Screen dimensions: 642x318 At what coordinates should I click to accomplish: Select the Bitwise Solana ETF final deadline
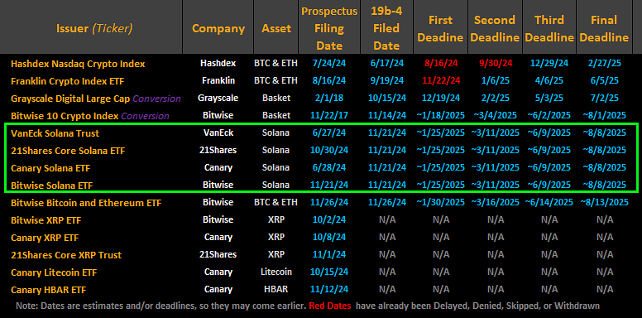pyautogui.click(x=604, y=185)
